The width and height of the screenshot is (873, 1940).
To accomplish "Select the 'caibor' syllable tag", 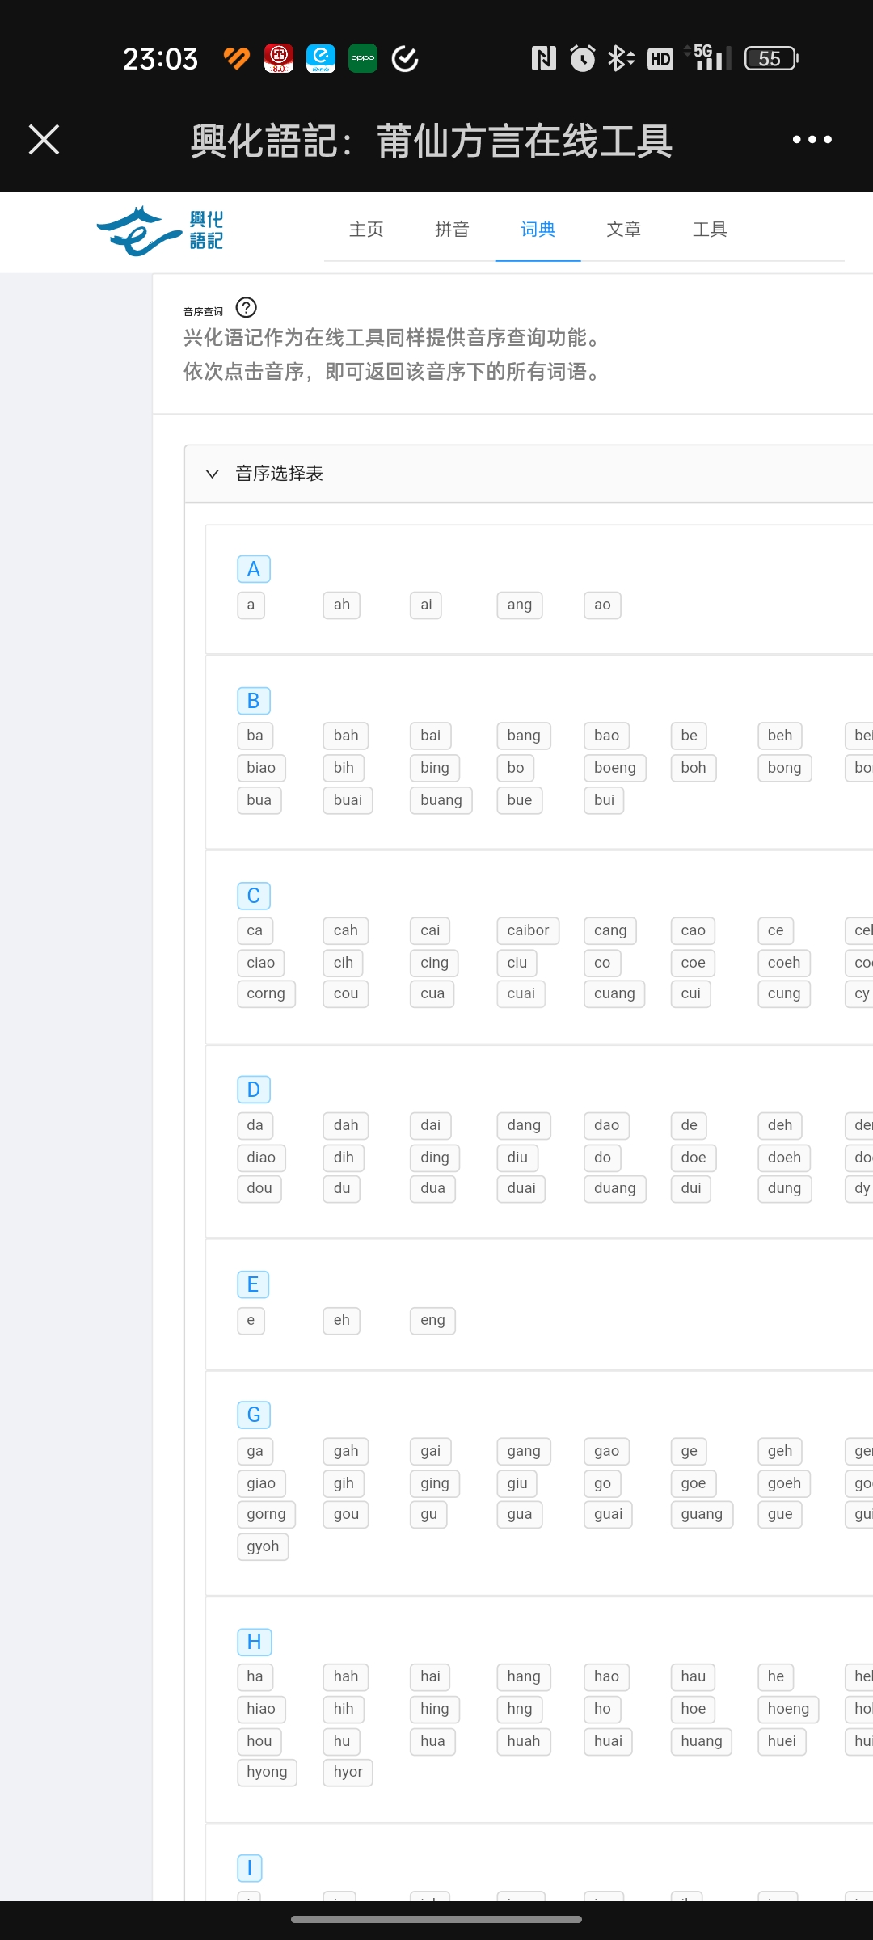I will tap(529, 930).
